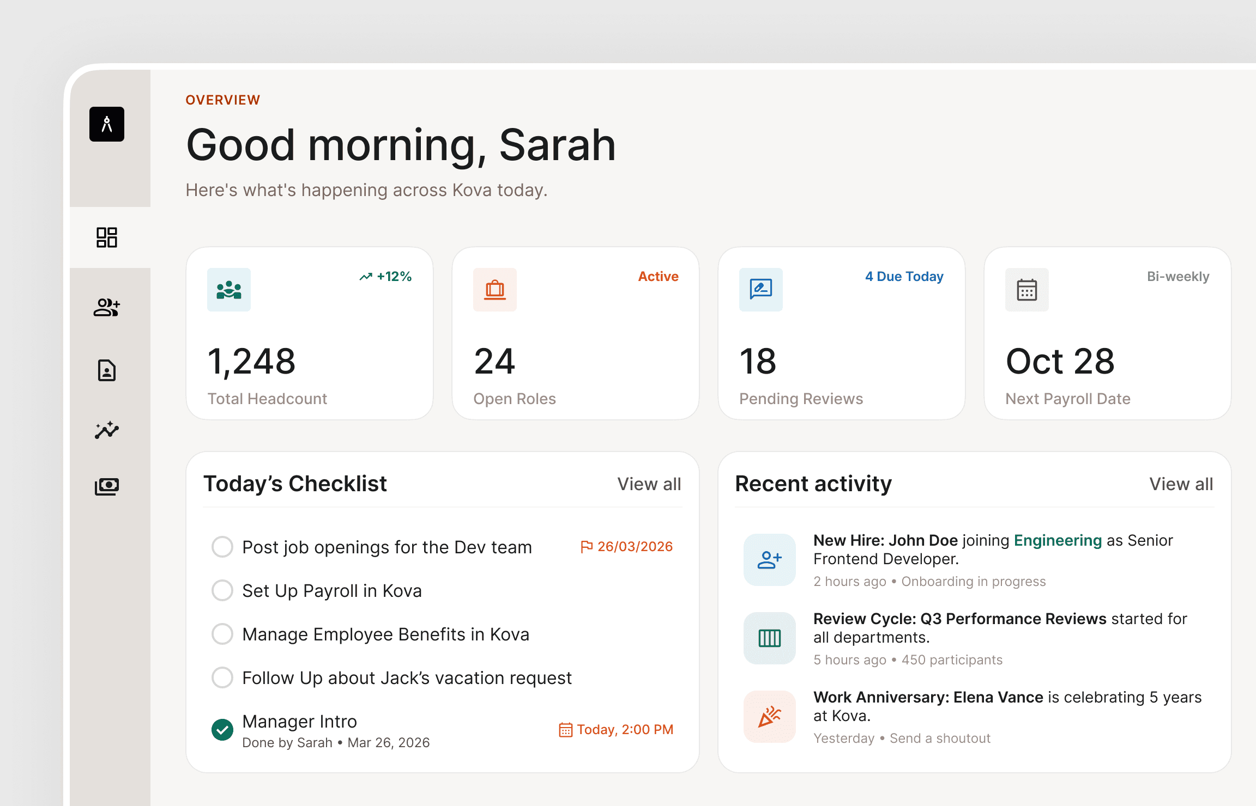Click the Pending Reviews icon
This screenshot has height=806, width=1256.
tap(761, 290)
